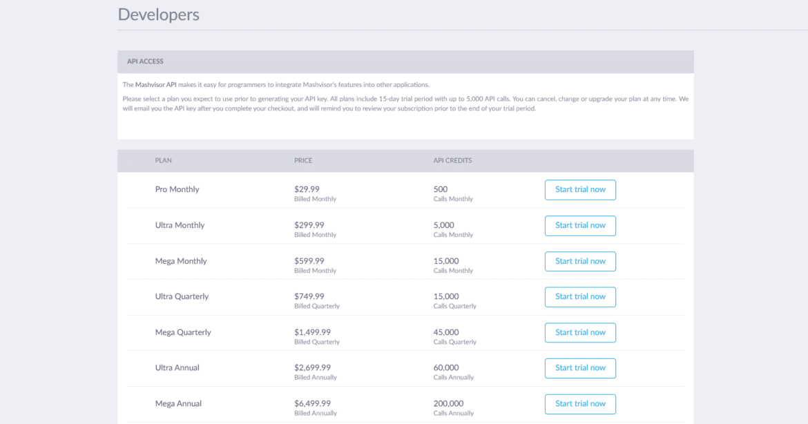
Task: Start trial for the Pro Monthly plan
Action: 580,189
